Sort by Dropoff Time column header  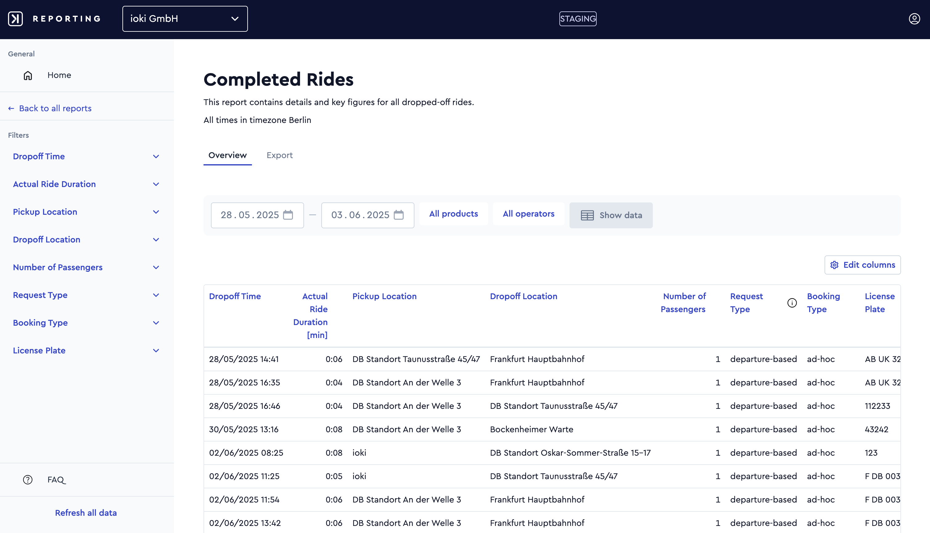(235, 296)
